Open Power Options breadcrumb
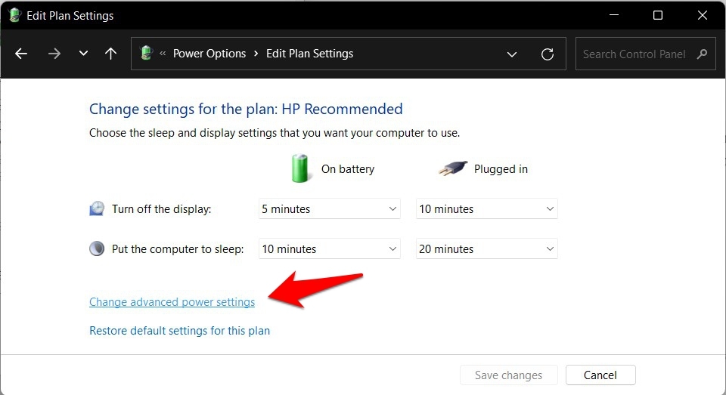The width and height of the screenshot is (726, 395). 209,54
